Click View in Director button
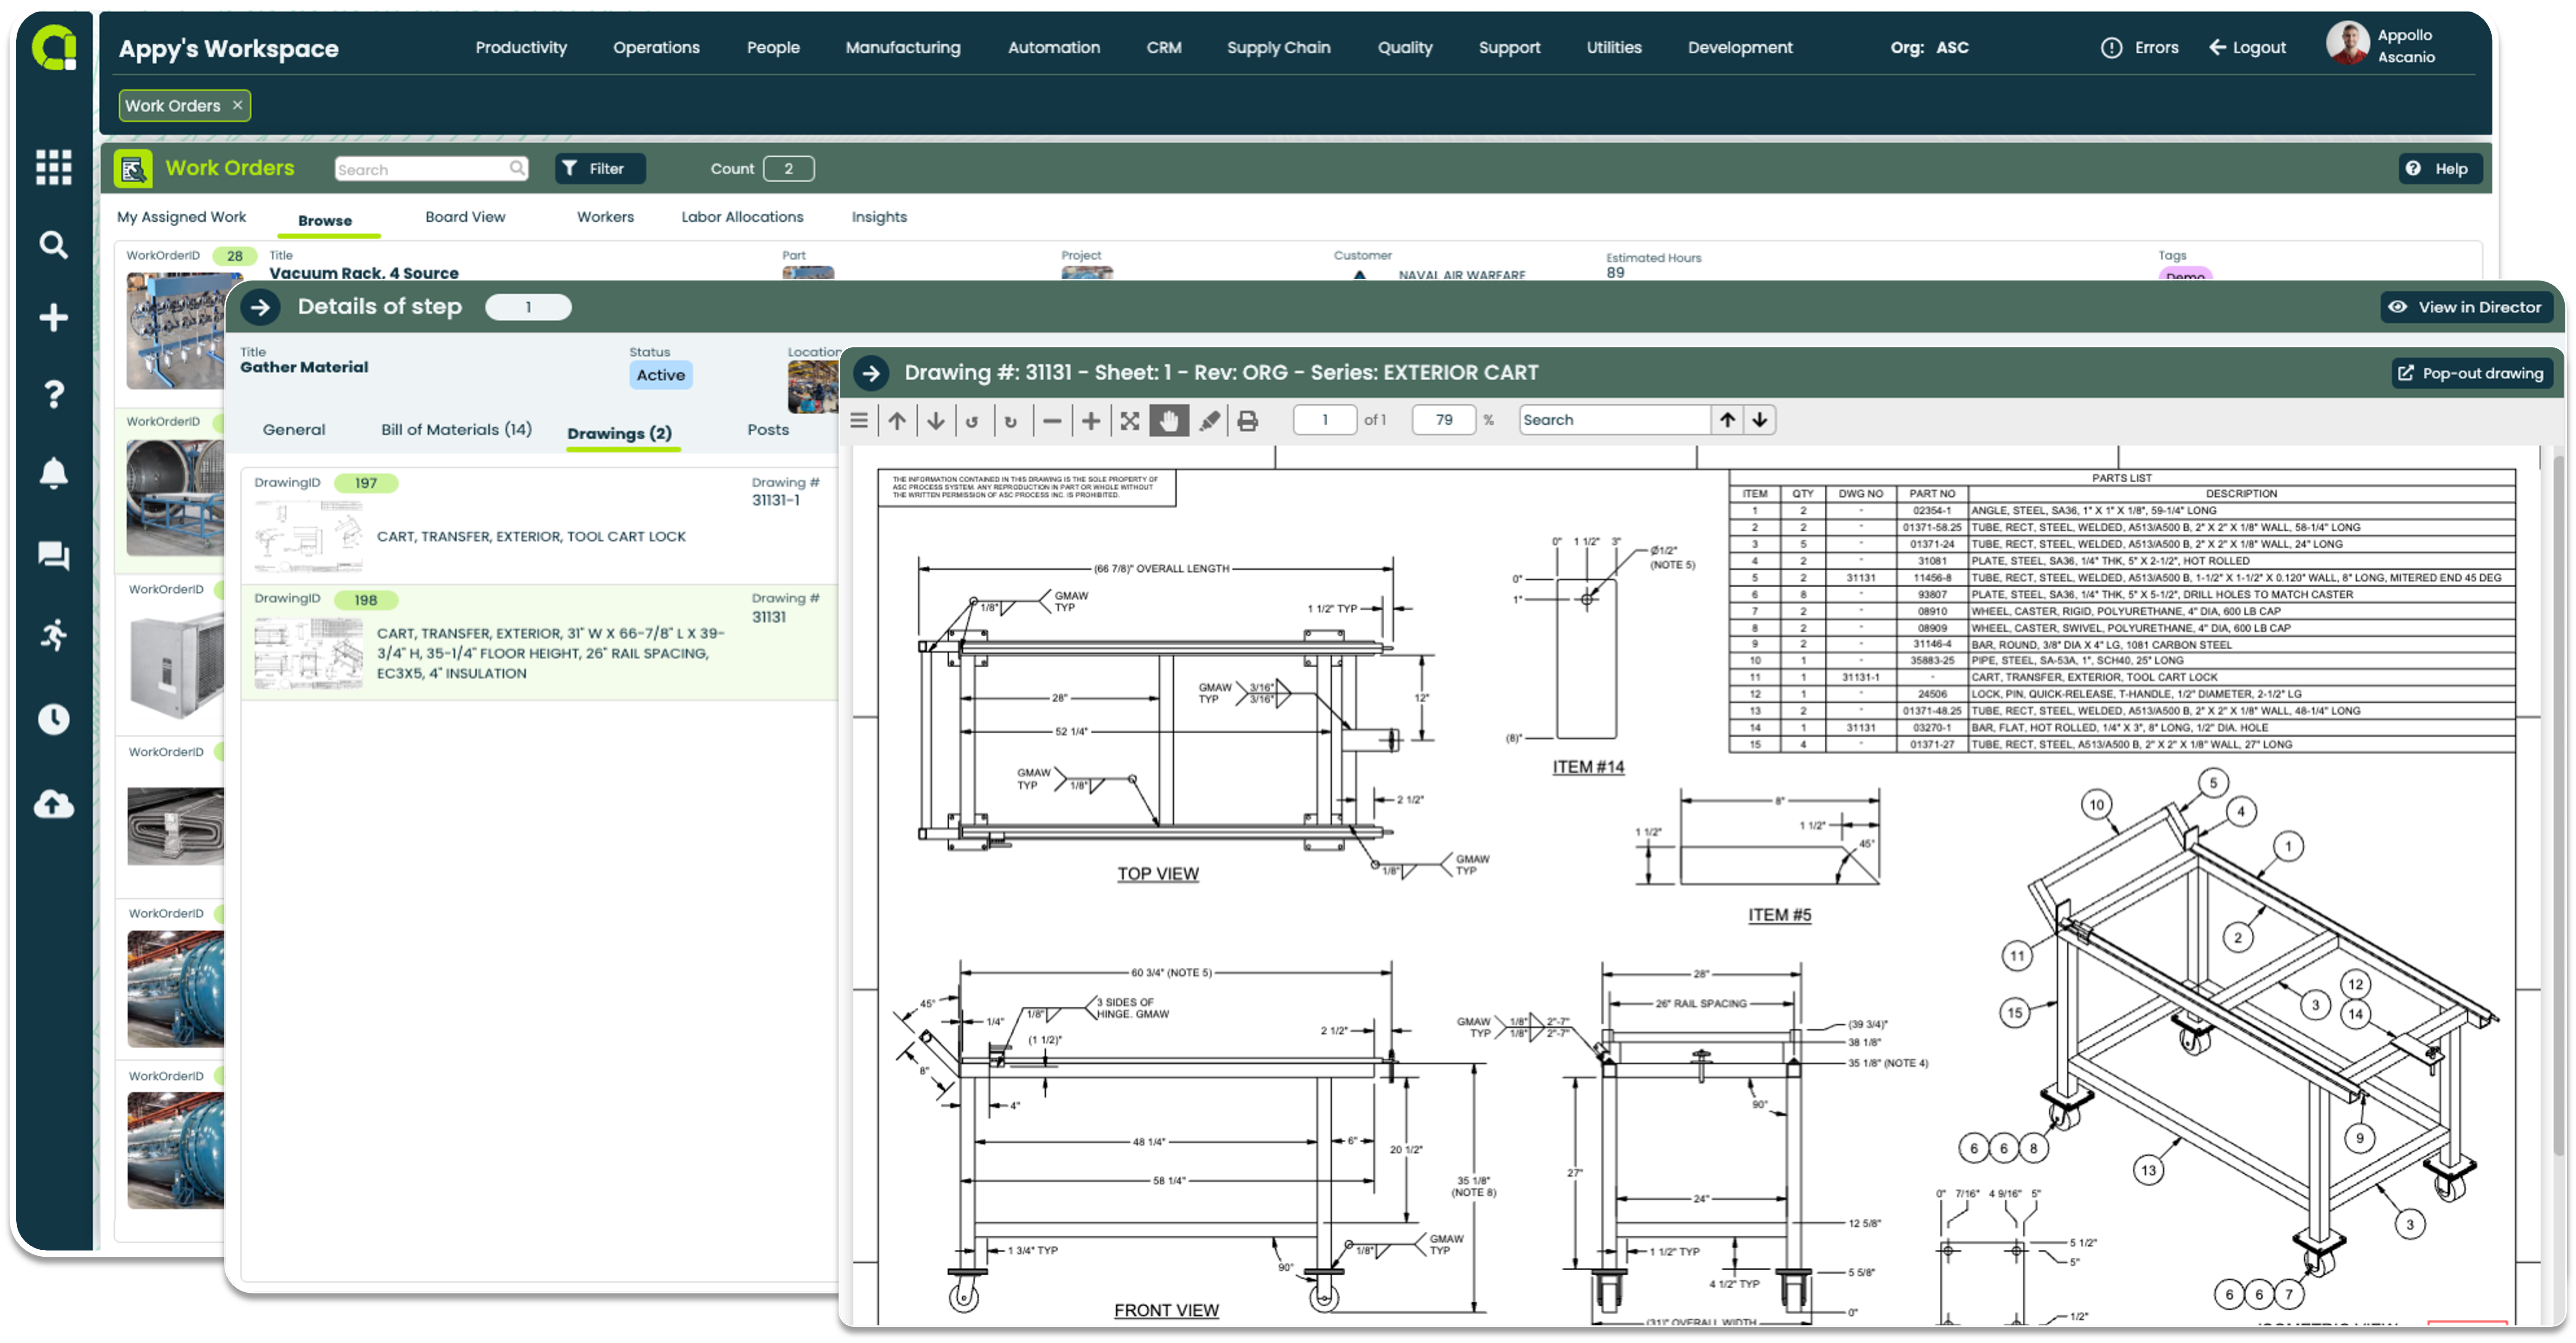This screenshot has height=1343, width=2576. point(2466,308)
